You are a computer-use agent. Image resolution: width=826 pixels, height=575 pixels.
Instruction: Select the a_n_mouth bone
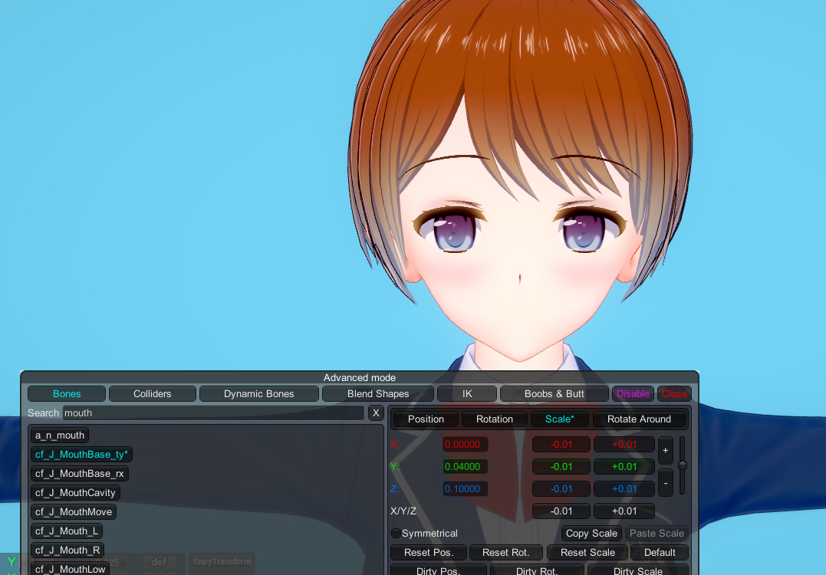click(60, 435)
